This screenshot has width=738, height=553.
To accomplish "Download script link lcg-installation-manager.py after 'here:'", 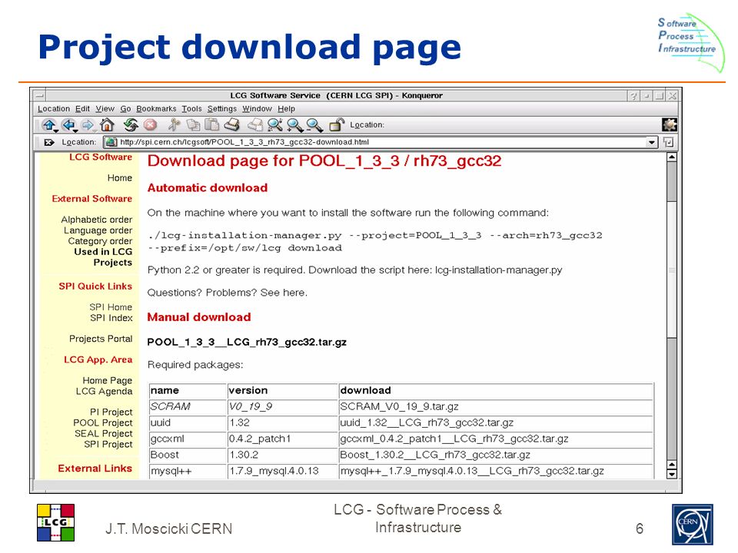I will point(498,270).
